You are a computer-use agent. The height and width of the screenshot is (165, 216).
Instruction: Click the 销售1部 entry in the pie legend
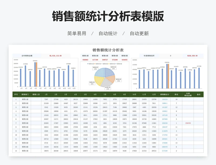[91, 64]
